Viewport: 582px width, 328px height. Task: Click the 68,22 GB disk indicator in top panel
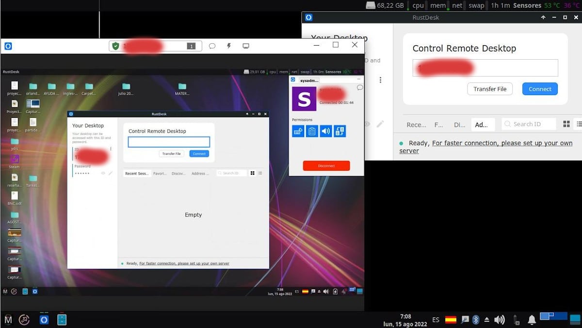coord(385,5)
